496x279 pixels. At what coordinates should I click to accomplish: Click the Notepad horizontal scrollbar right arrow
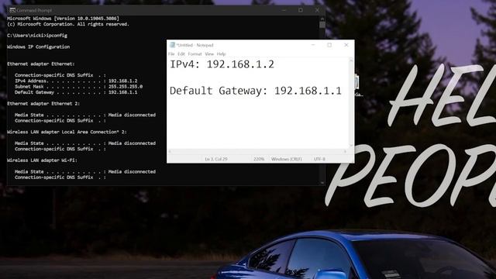point(345,152)
